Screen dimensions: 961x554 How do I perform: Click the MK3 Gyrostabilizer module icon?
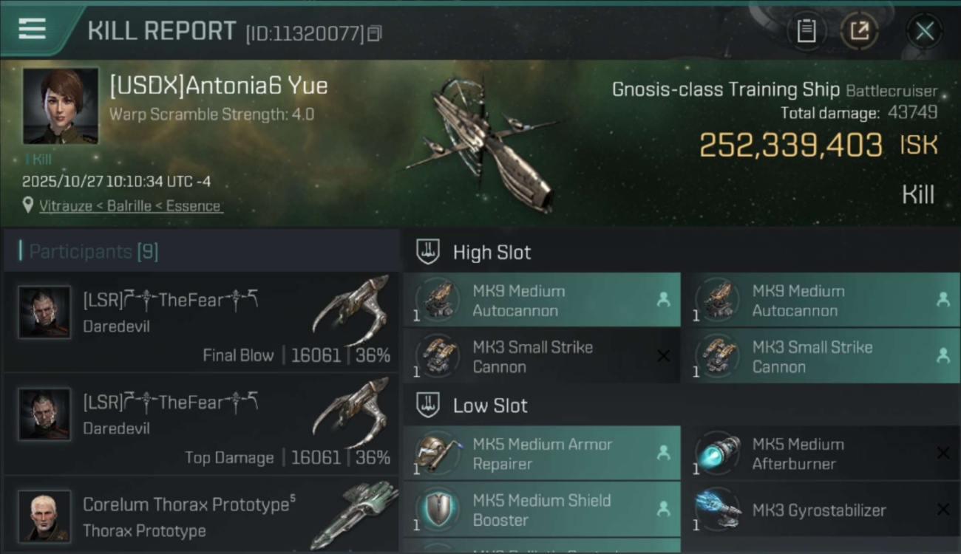[719, 510]
